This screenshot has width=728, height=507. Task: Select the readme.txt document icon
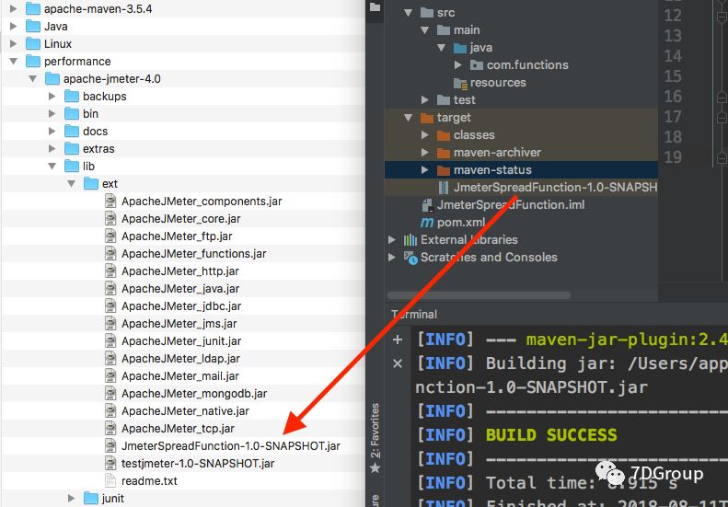[110, 480]
